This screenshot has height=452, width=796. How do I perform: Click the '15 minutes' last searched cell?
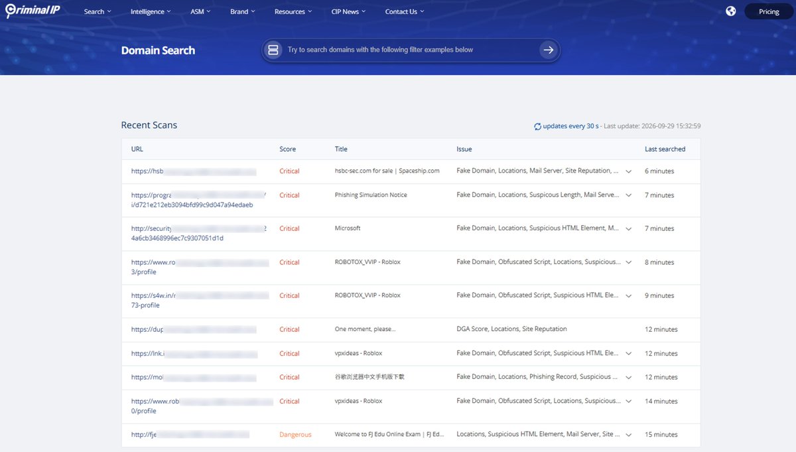(x=661, y=435)
